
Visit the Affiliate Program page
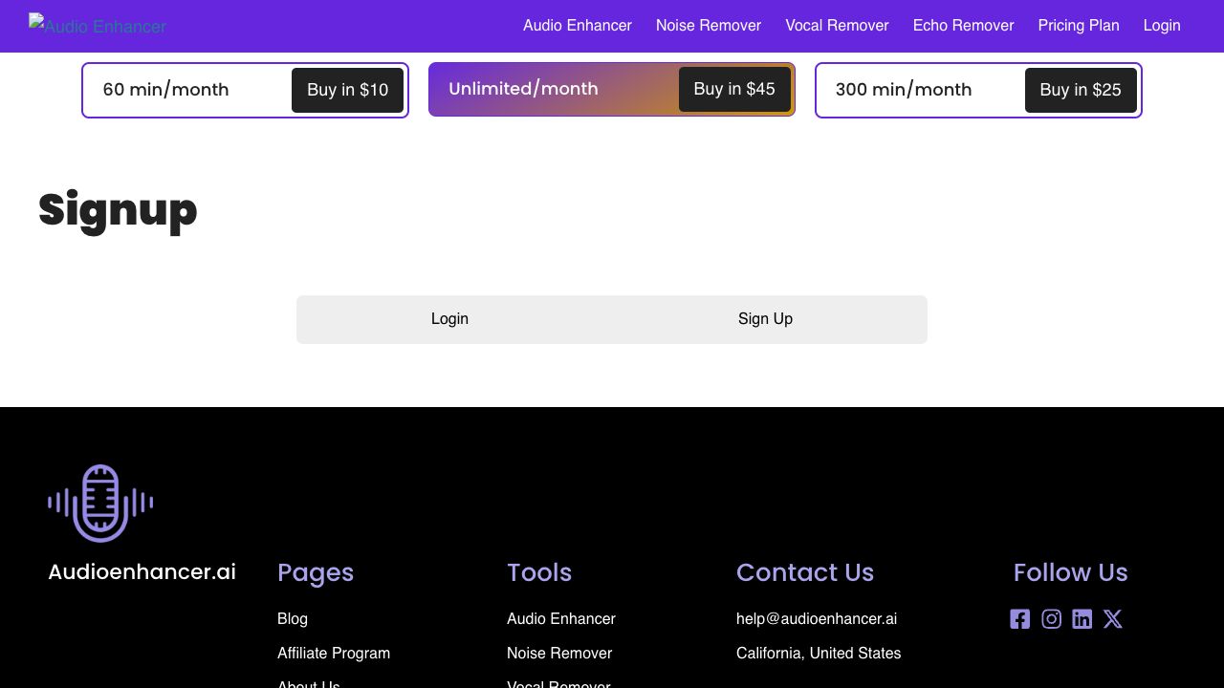[x=334, y=654]
